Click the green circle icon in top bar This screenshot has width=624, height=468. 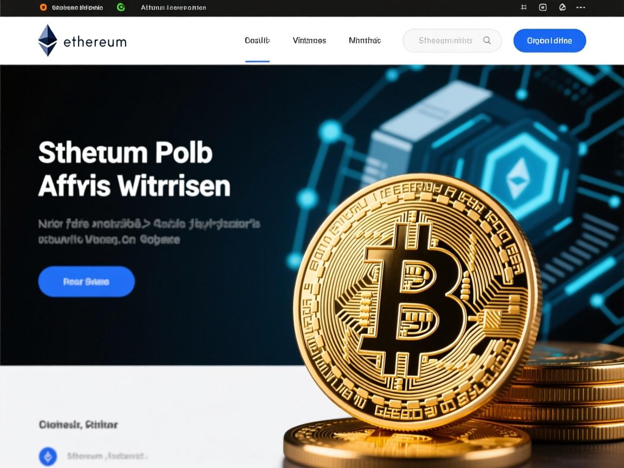[121, 7]
